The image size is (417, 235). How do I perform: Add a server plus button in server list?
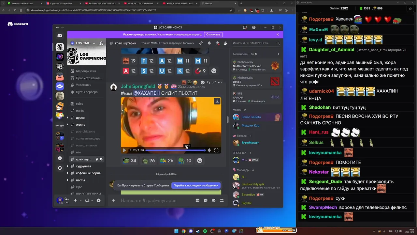pyautogui.click(x=60, y=158)
